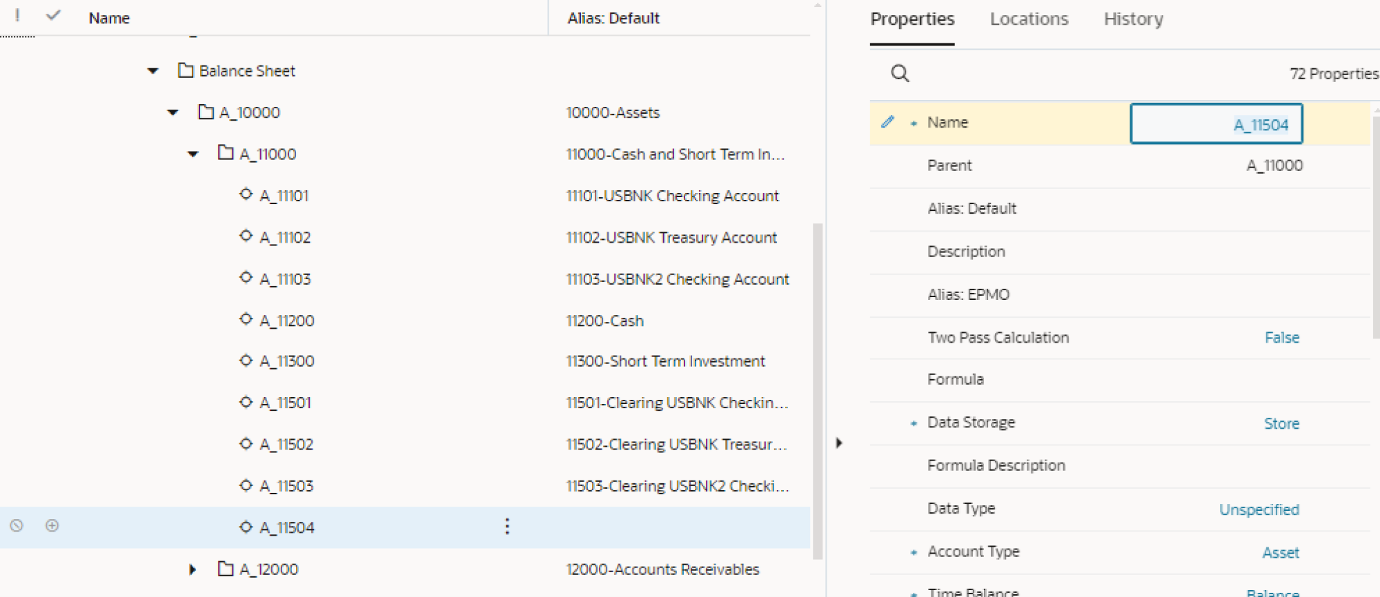
Task: Click the validation checkmark column header icon
Action: tap(53, 15)
